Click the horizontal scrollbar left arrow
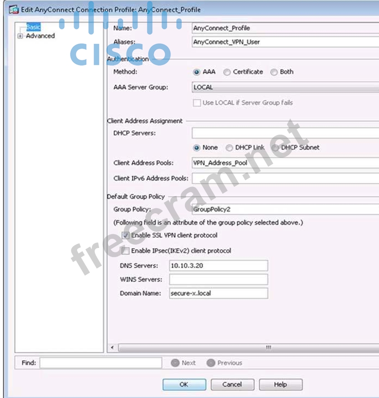This screenshot has width=379, height=398. point(113,348)
